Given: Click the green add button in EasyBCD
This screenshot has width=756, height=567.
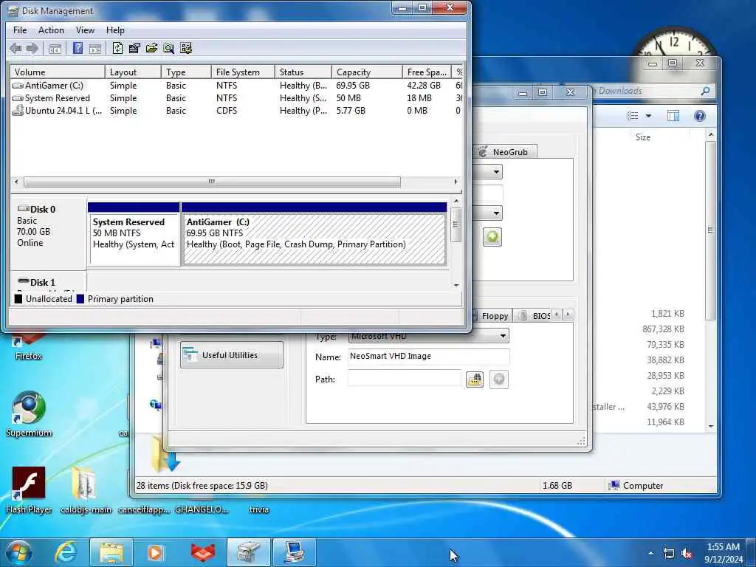Looking at the screenshot, I should [x=492, y=237].
